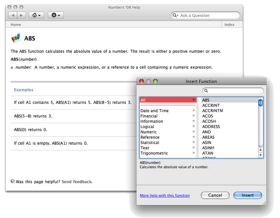Expand the arrow next to Date and Time
This screenshot has width=280, height=218.
pos(194,111)
